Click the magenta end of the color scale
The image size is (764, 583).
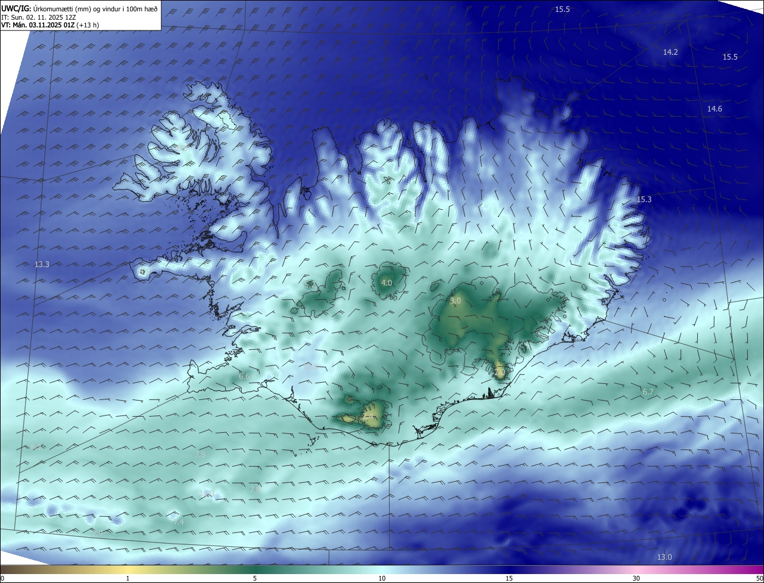pos(752,570)
